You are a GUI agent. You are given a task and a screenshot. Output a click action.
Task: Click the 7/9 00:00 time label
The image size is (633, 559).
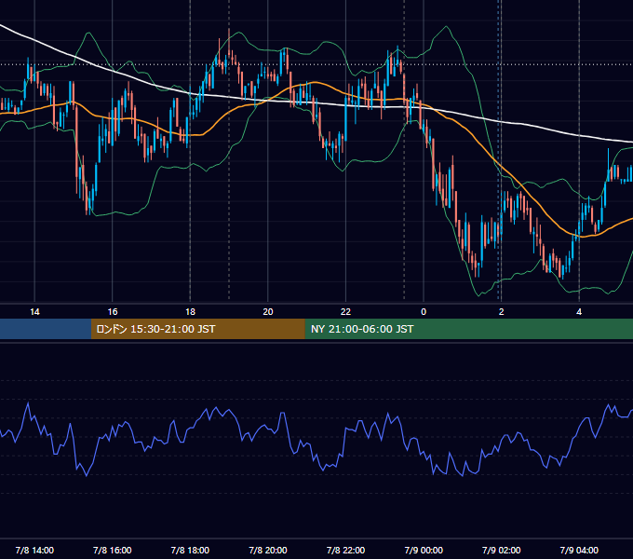point(424,550)
